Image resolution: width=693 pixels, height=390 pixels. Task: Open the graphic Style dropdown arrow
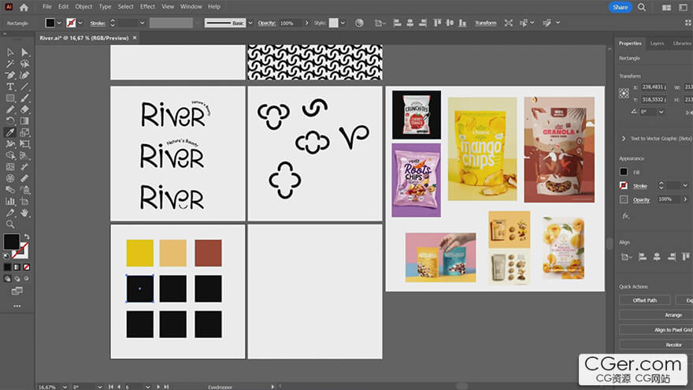click(343, 23)
